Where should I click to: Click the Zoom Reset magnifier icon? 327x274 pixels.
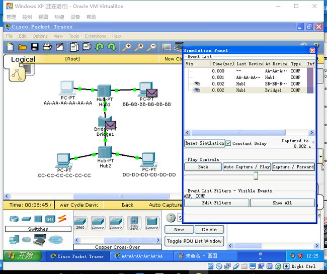point(139,47)
